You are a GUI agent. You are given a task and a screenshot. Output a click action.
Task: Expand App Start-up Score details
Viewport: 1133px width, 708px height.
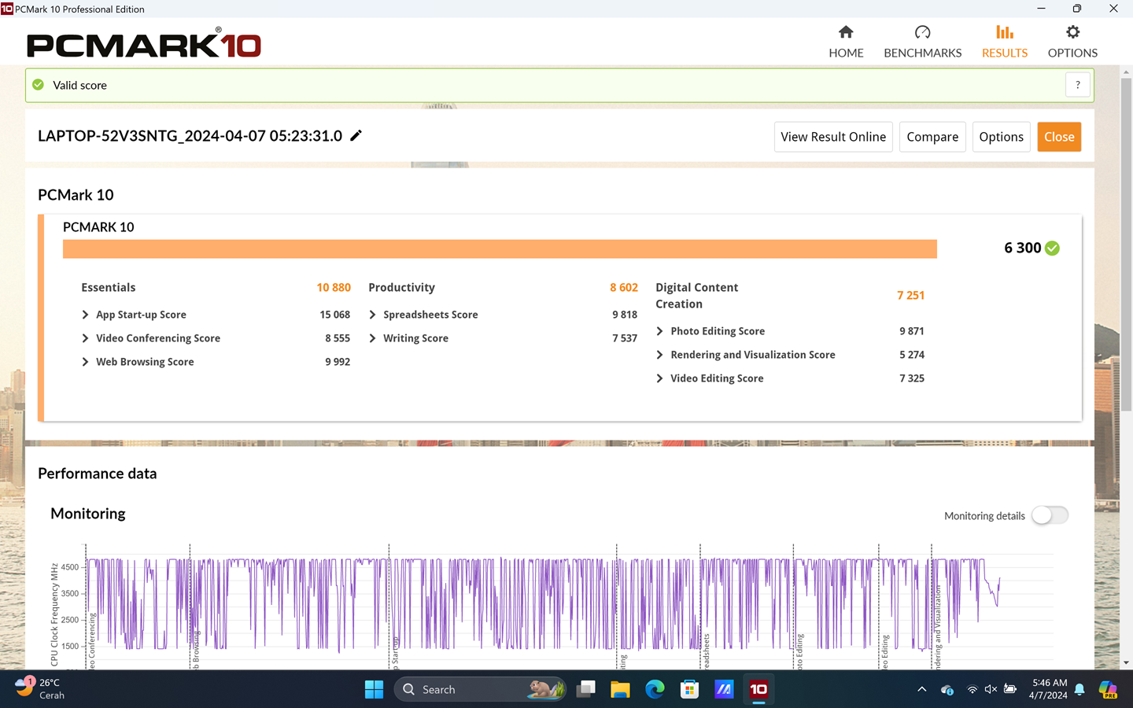tap(85, 315)
